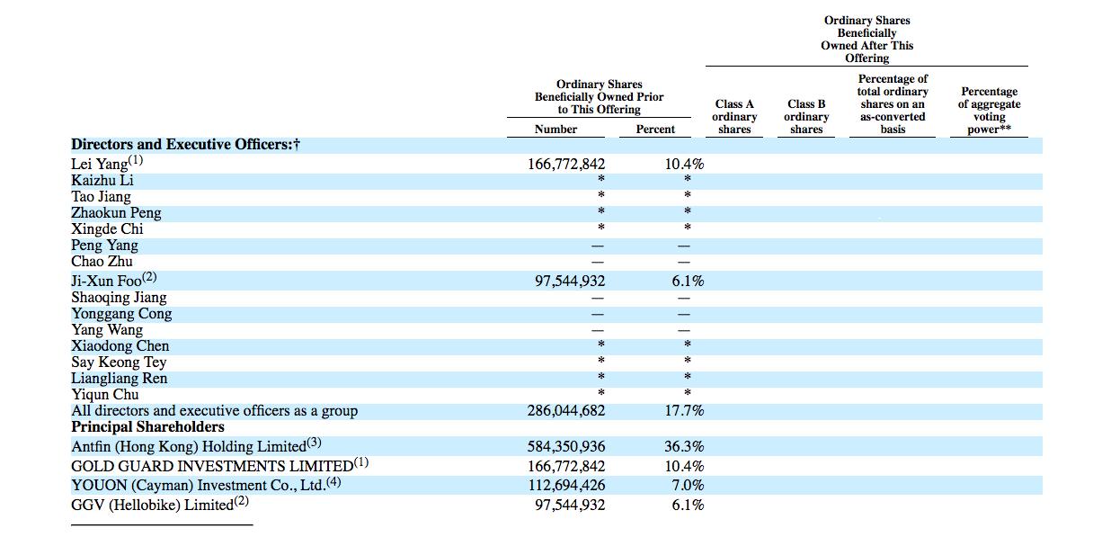This screenshot has height=537, width=1102.
Task: Select the name Xingde Chi
Action: (107, 228)
